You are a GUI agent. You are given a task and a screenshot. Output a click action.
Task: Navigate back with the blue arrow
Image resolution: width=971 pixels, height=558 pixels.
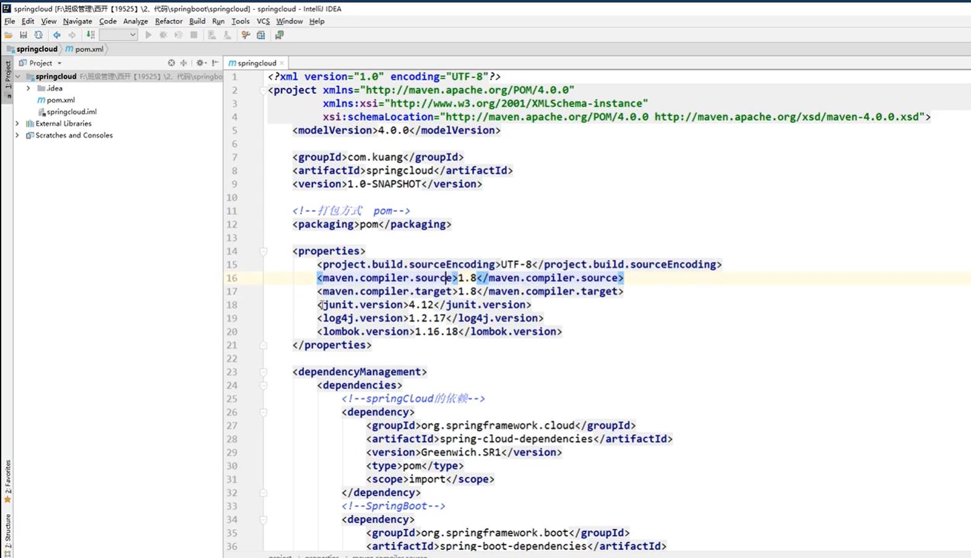(57, 35)
